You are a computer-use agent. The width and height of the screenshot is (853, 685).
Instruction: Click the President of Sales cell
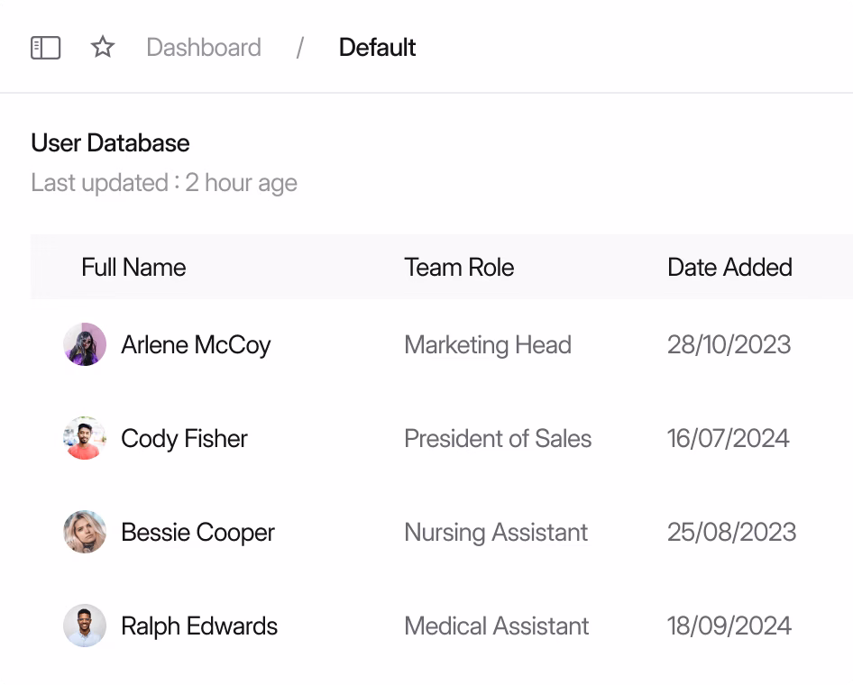[498, 439]
